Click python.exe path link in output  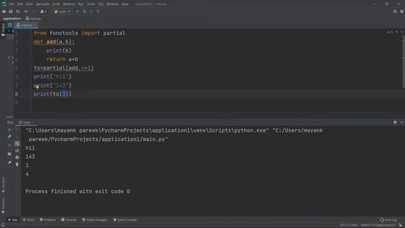[147, 130]
